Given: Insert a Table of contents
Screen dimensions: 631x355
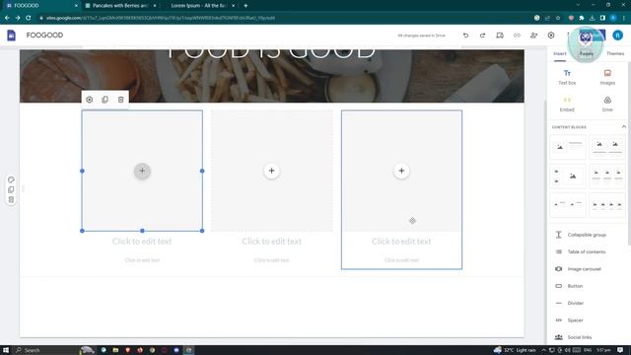Looking at the screenshot, I should click(587, 251).
